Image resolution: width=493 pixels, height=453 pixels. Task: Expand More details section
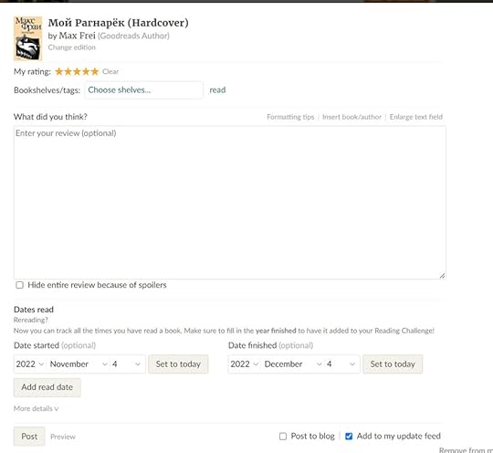click(36, 408)
